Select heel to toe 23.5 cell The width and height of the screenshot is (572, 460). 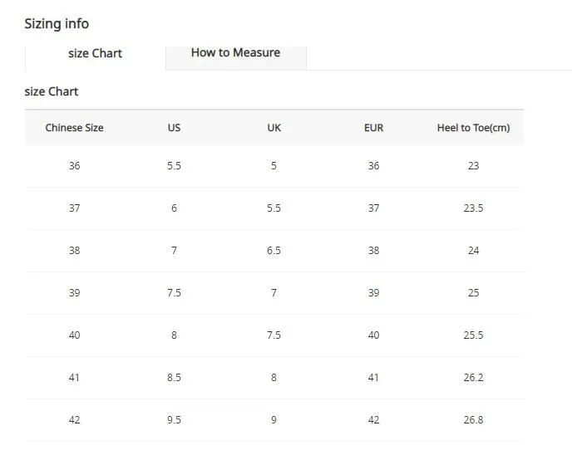pyautogui.click(x=474, y=208)
